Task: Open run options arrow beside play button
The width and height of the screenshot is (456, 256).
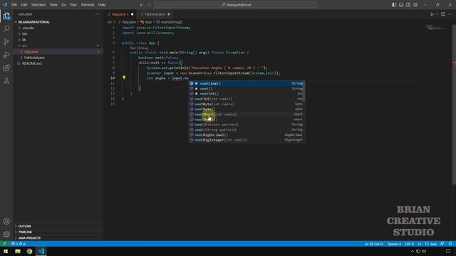Action: click(x=437, y=14)
